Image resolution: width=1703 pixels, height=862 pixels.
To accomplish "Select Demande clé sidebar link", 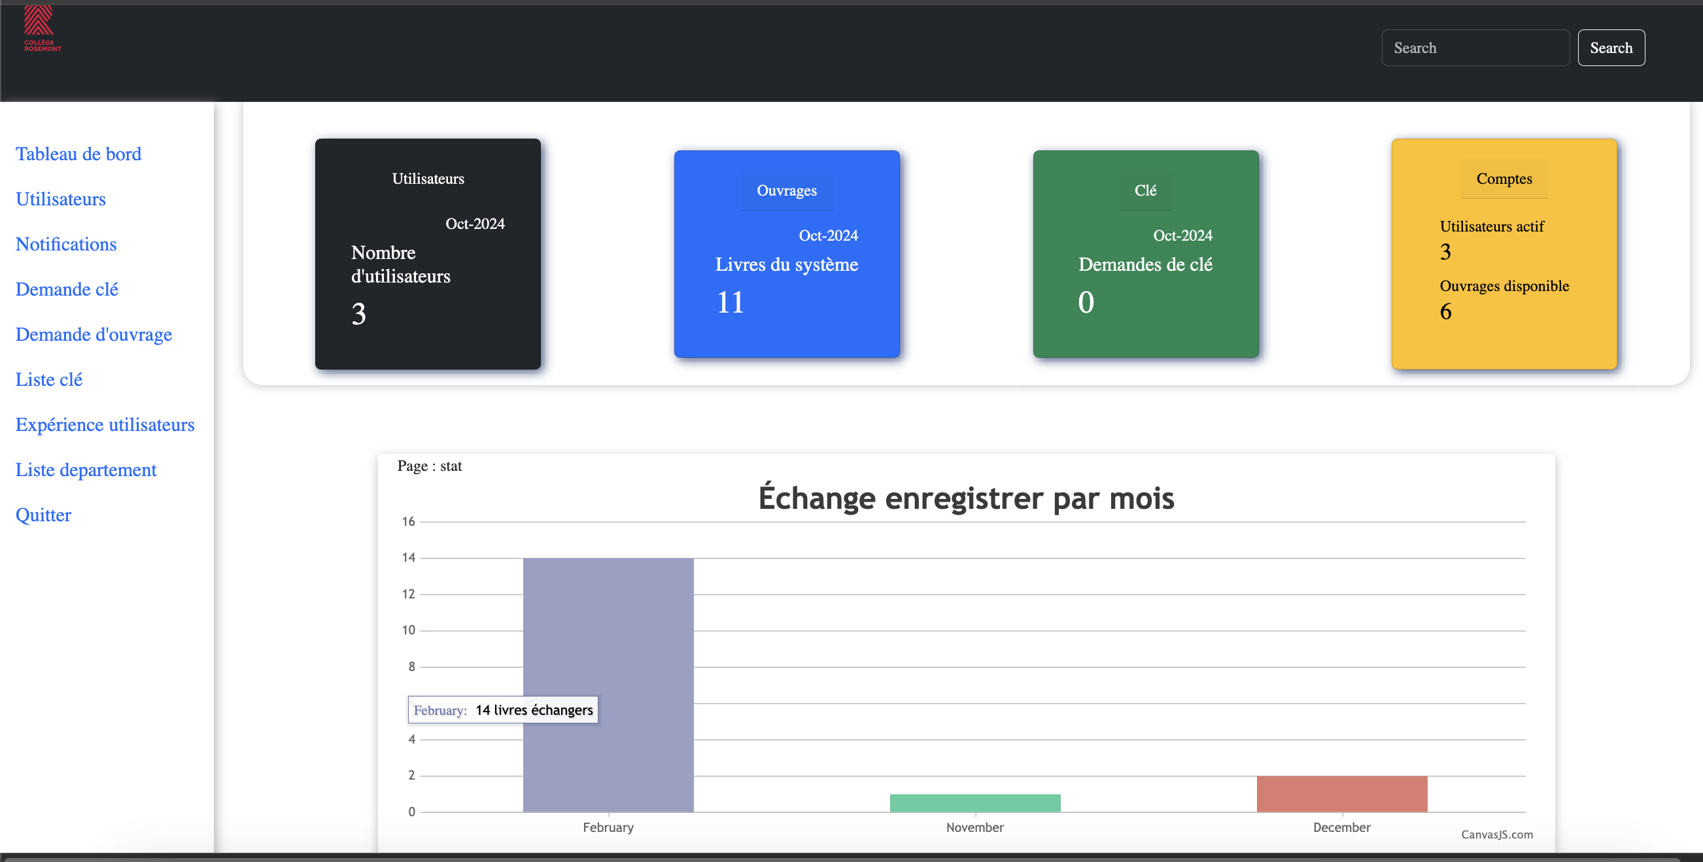I will 66,289.
